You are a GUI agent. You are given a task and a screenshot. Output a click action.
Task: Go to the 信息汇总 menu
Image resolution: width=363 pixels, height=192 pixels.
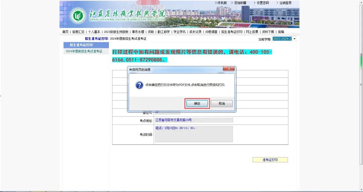[78, 32]
